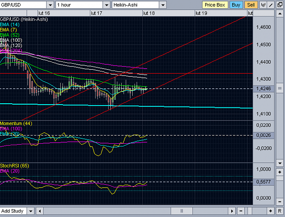Click the Buy button
This screenshot has height=217, width=285.
(236, 5)
